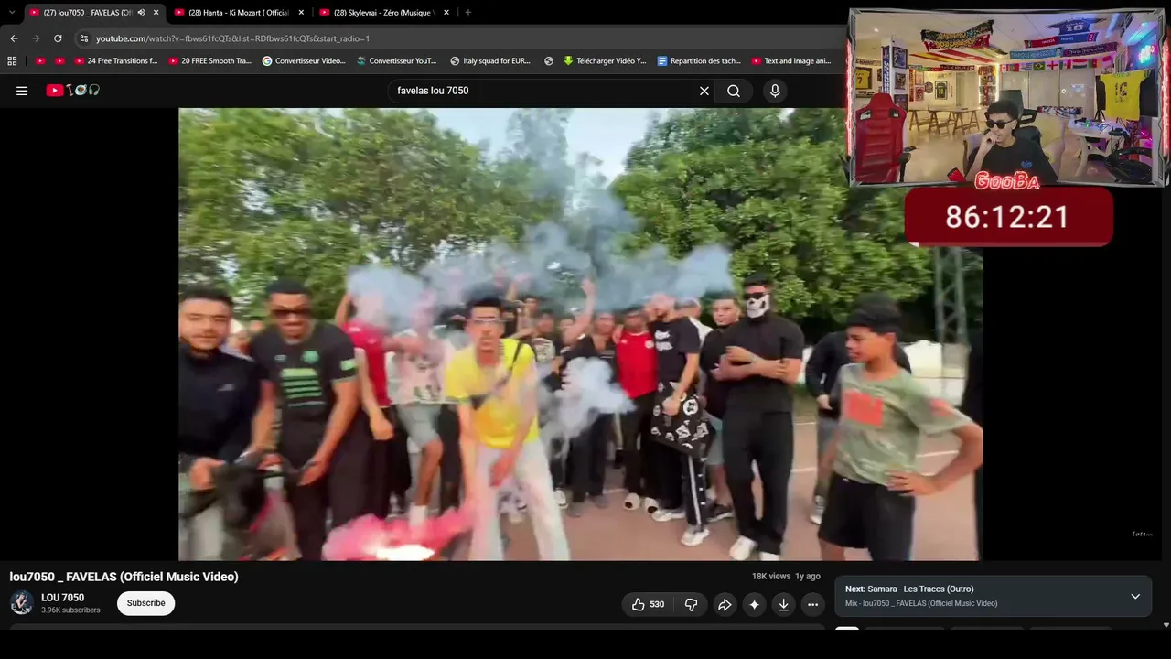Screen dimensions: 1171x659
Task: Click the YouTube URL address bar
Action: coord(457,38)
